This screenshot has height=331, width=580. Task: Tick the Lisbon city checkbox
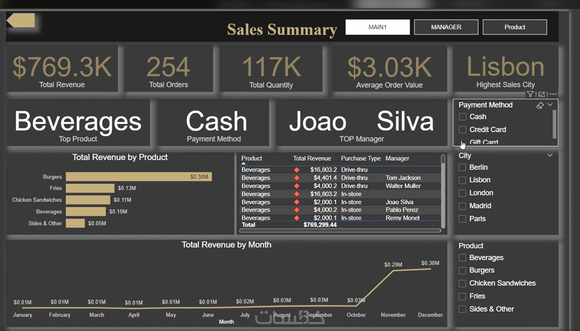coord(463,180)
